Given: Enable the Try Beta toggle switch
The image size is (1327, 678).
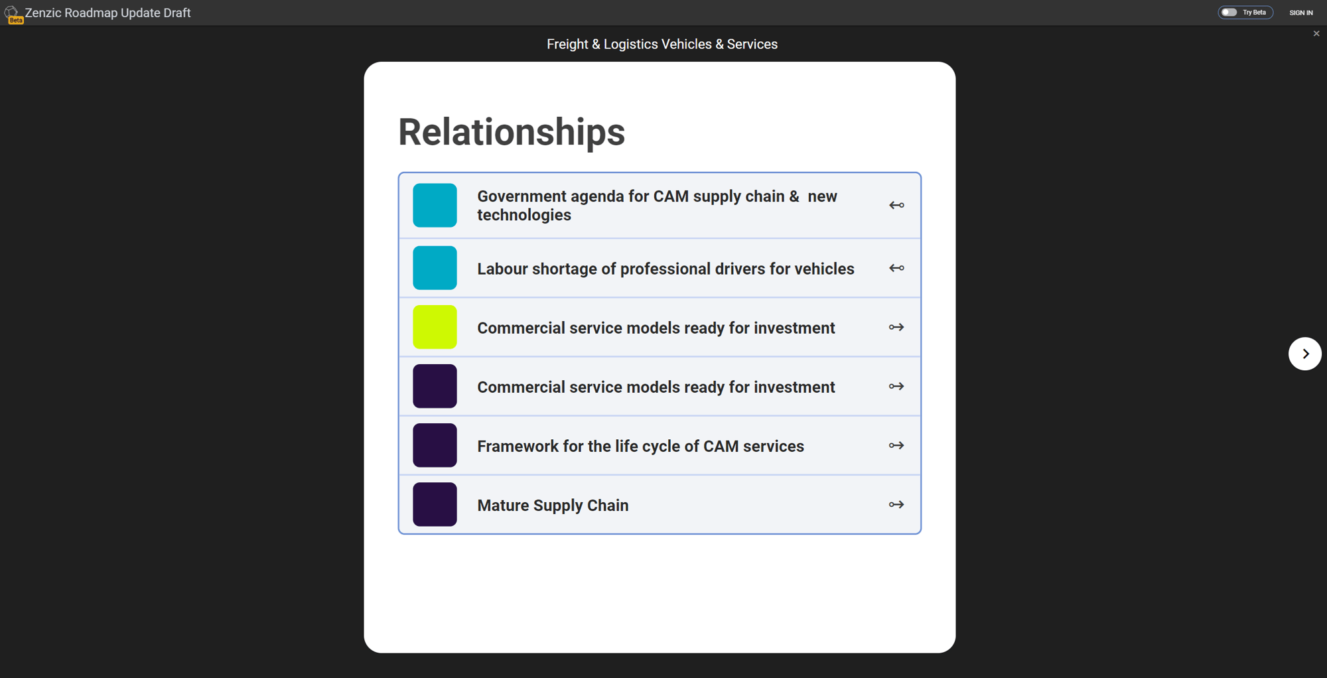Looking at the screenshot, I should pos(1229,13).
